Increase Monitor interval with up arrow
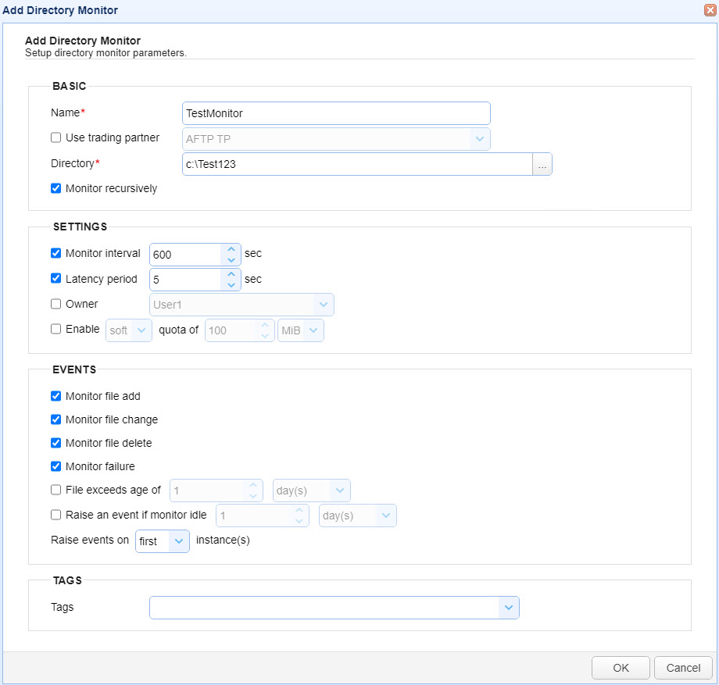 231,249
